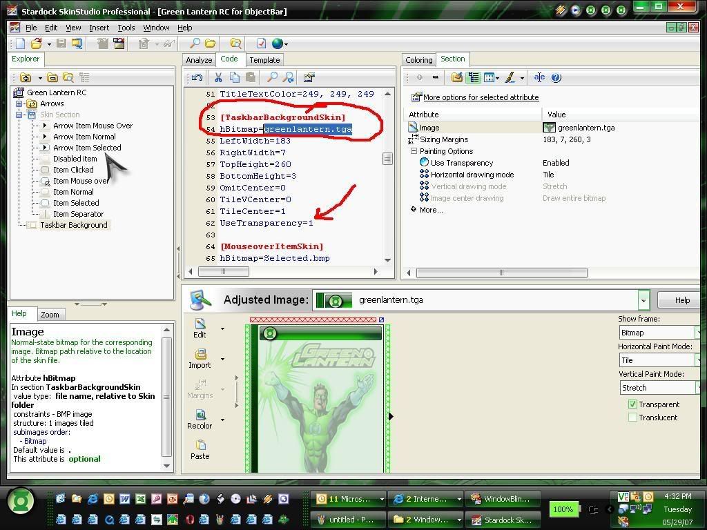Open the File menu
The width and height of the screenshot is (707, 530).
coord(31,28)
